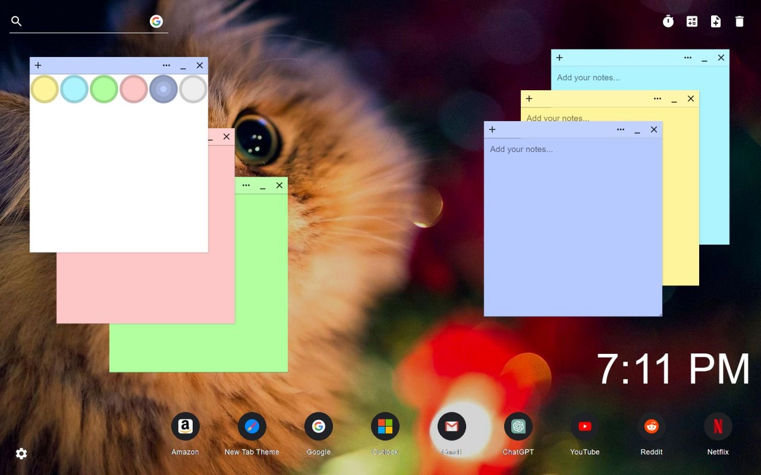Open the three-dots menu on the yellow note
761x475 pixels.
pos(658,99)
